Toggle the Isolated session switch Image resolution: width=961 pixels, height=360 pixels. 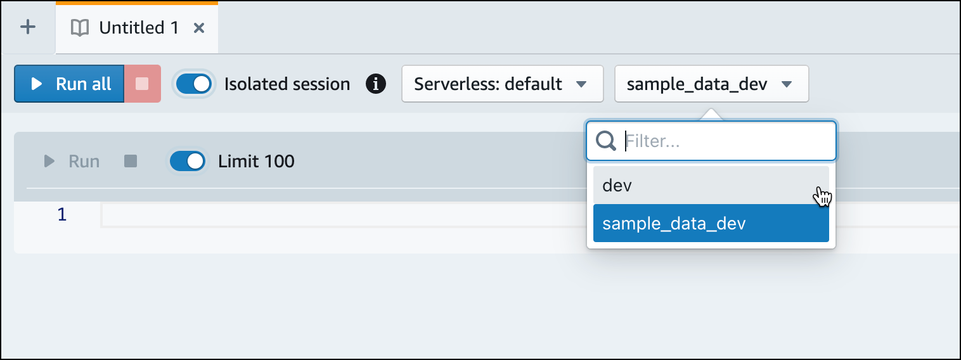point(193,84)
